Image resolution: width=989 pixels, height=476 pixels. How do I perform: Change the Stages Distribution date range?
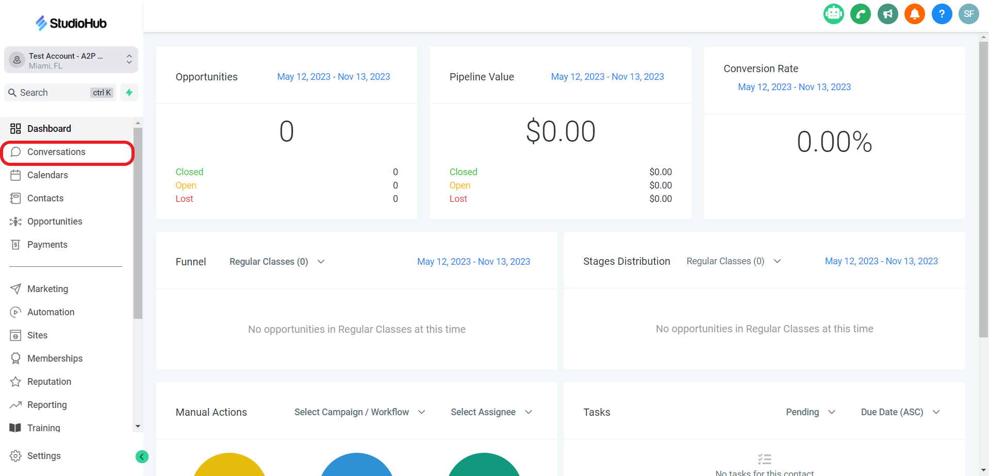881,261
